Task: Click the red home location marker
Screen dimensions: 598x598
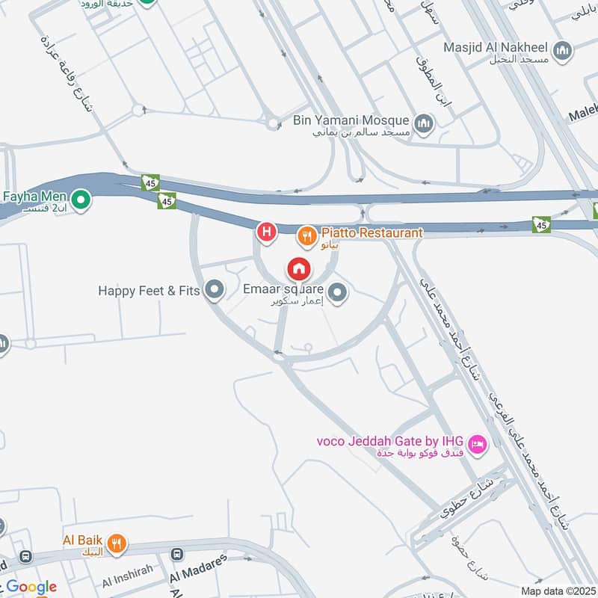Action: click(x=300, y=270)
